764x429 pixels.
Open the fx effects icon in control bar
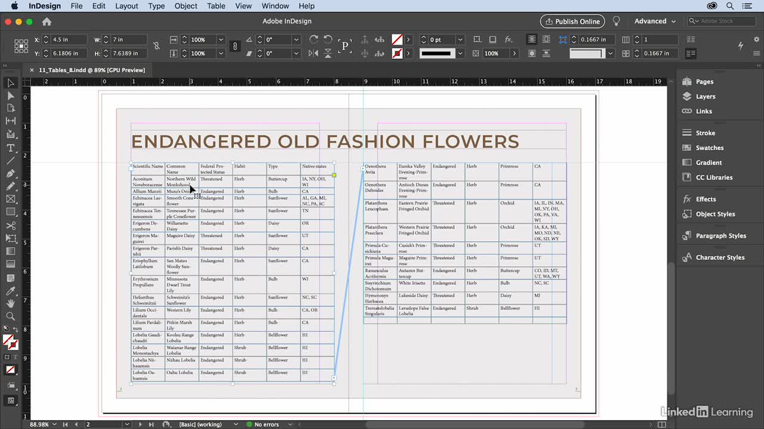tap(509, 39)
